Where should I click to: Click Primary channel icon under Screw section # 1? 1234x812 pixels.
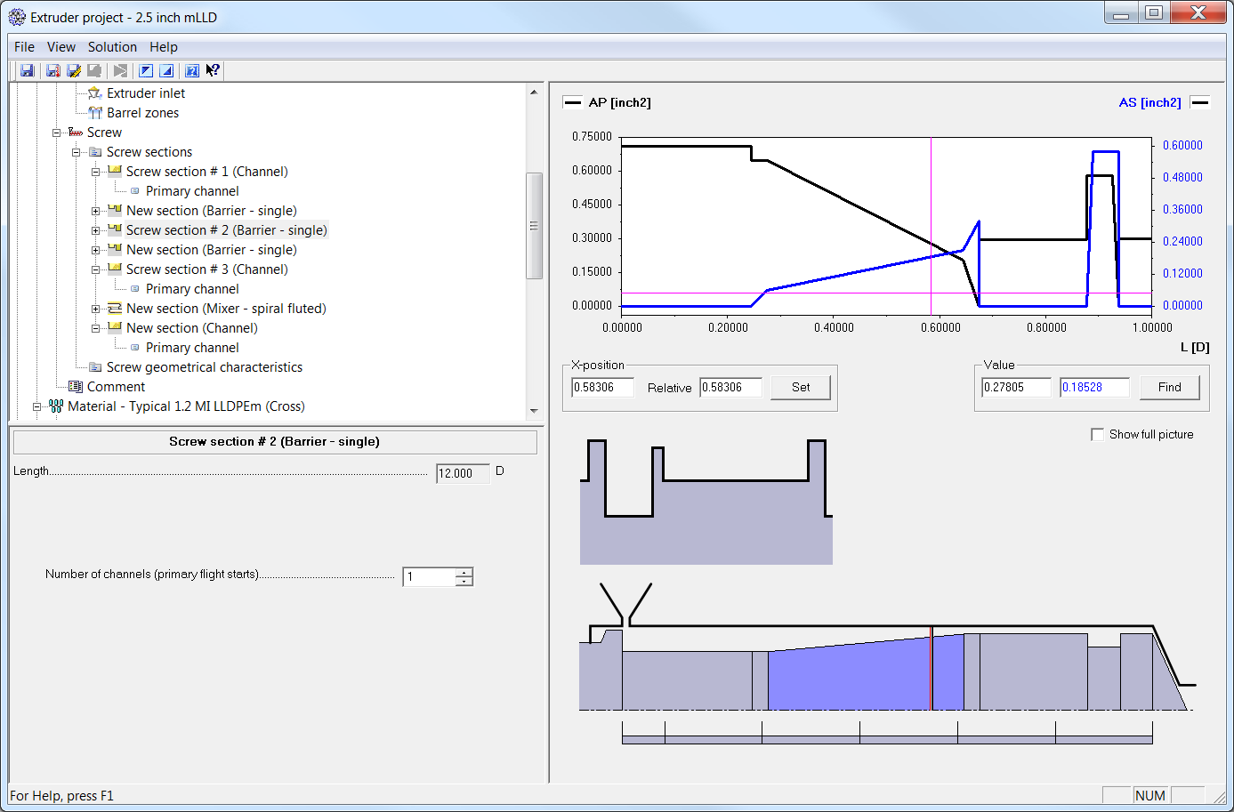click(x=135, y=191)
